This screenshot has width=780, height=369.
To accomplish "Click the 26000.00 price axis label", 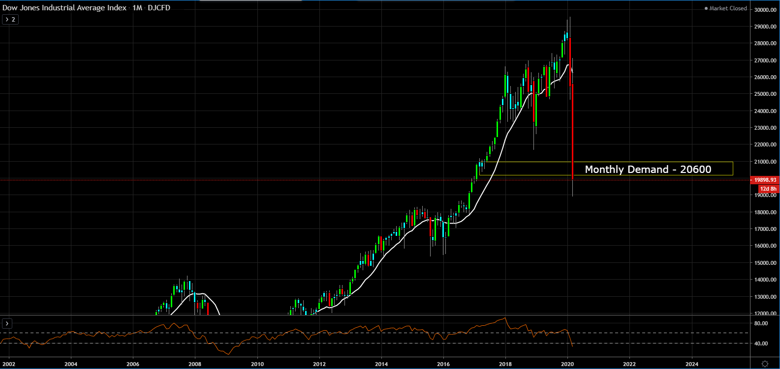I will pos(766,77).
